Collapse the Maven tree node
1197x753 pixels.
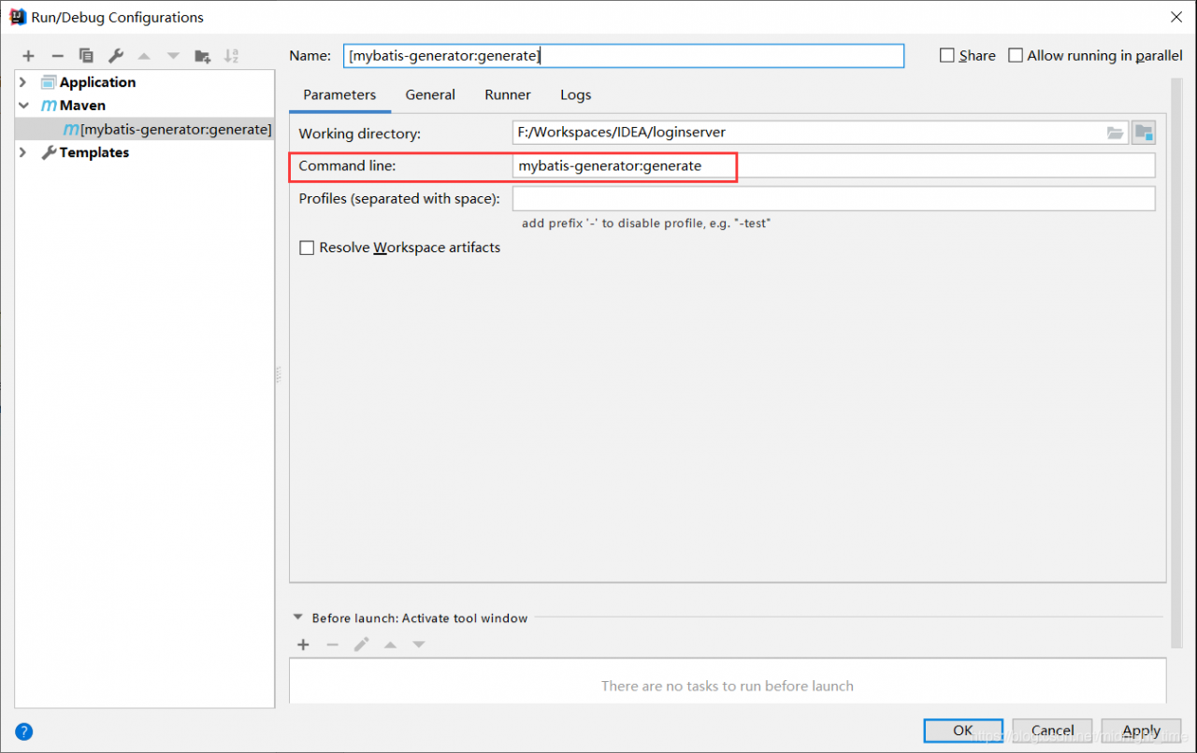point(23,106)
